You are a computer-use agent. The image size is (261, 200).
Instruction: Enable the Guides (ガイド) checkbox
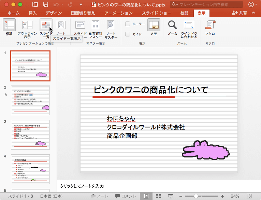tap(128, 34)
